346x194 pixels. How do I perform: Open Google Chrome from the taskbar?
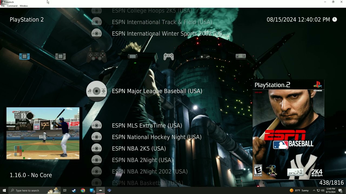coord(83,190)
